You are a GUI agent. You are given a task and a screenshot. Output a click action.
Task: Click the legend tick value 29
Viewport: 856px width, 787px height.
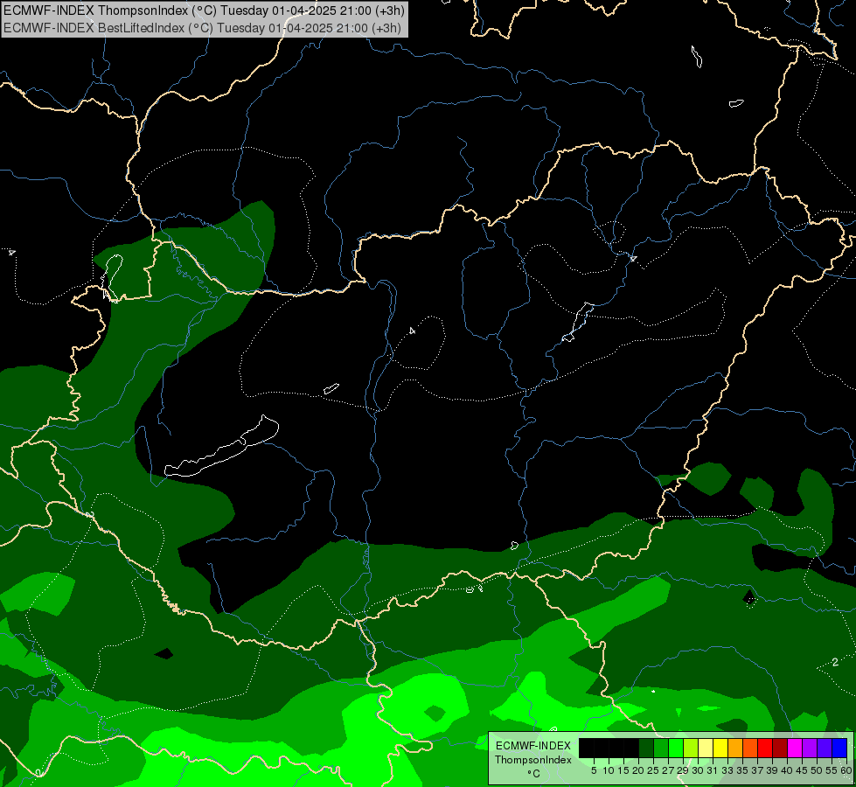click(683, 770)
